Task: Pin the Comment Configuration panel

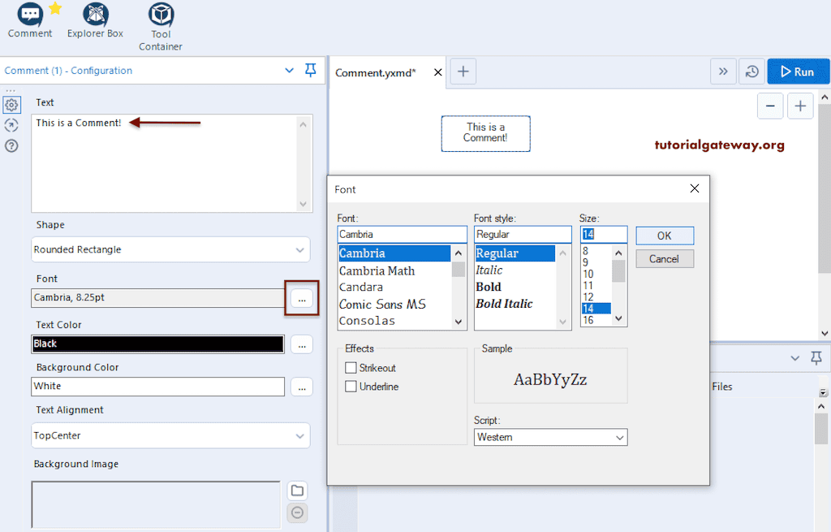Action: coord(311,71)
